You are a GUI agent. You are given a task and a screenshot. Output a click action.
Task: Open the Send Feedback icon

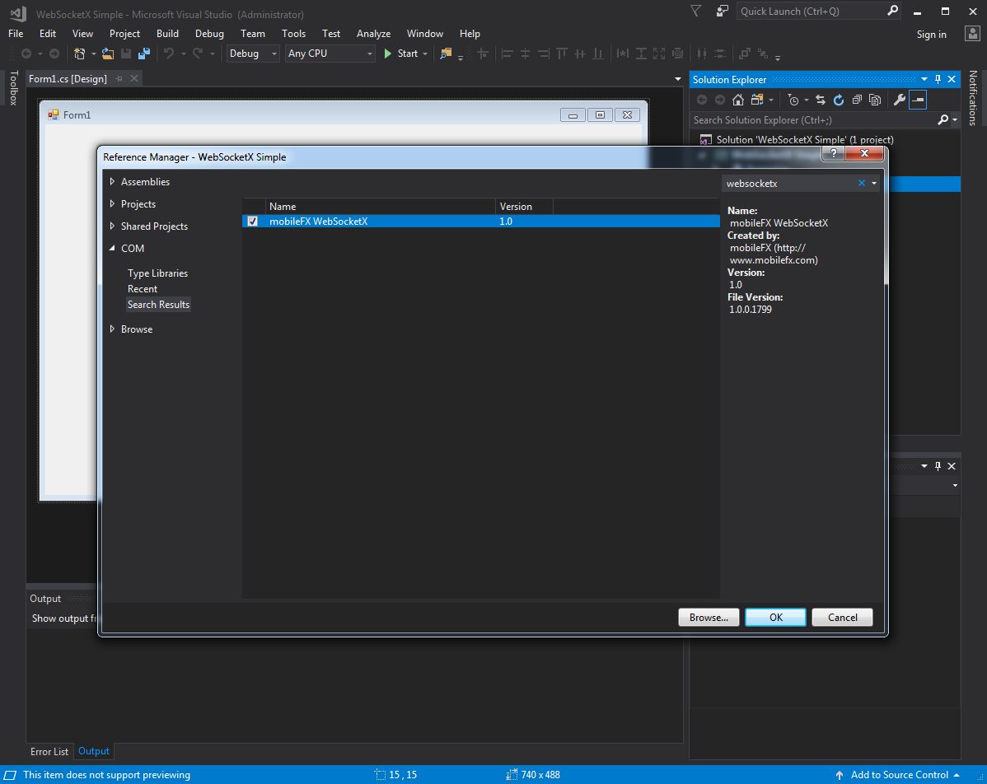coord(722,12)
